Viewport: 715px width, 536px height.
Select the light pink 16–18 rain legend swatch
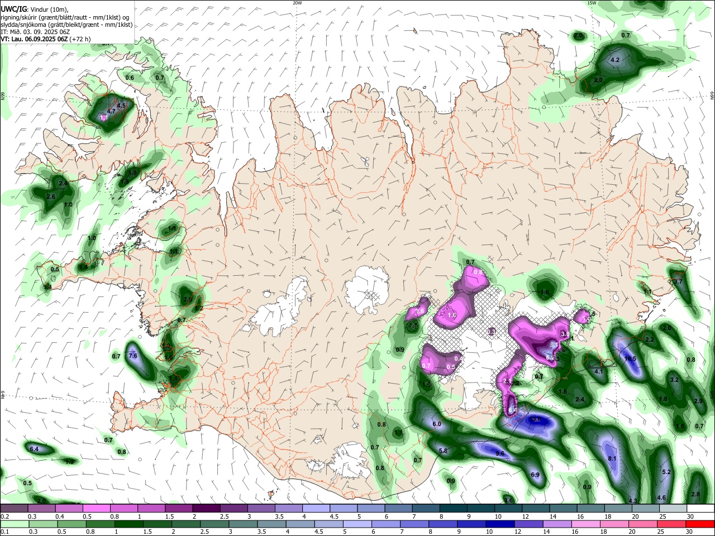tap(587, 524)
